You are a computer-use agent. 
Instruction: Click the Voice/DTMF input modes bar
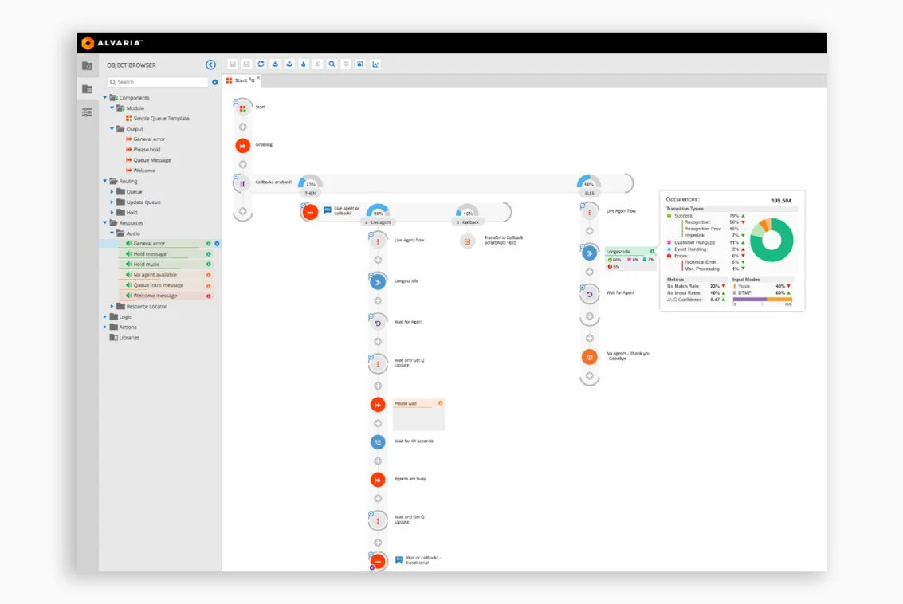point(762,300)
